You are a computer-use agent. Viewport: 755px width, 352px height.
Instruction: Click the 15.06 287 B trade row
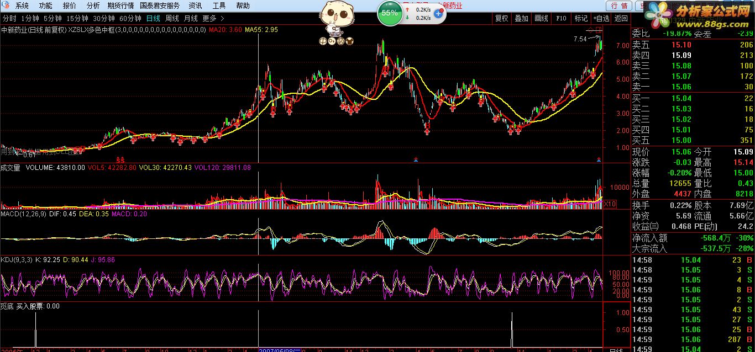click(x=693, y=339)
